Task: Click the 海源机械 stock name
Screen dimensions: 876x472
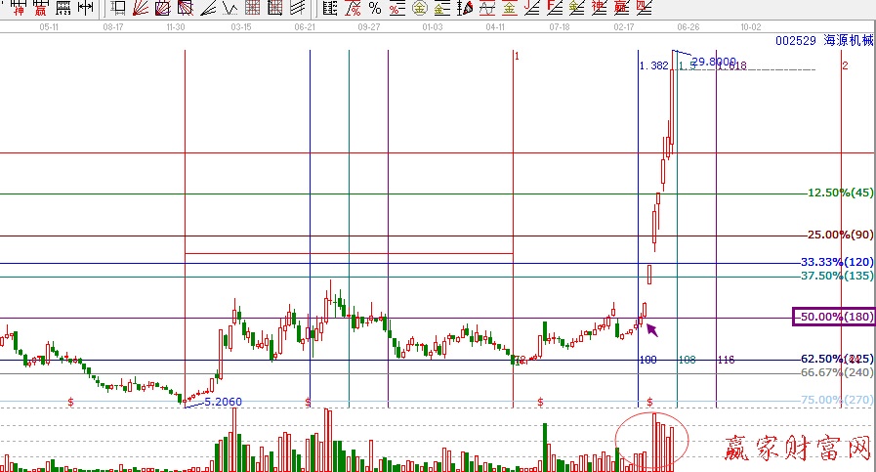Action: (x=844, y=42)
